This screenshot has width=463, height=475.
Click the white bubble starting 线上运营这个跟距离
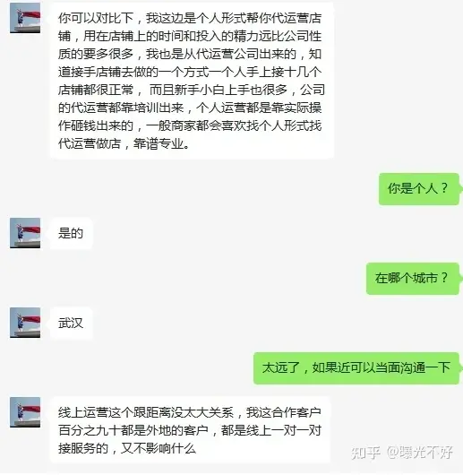pos(191,430)
